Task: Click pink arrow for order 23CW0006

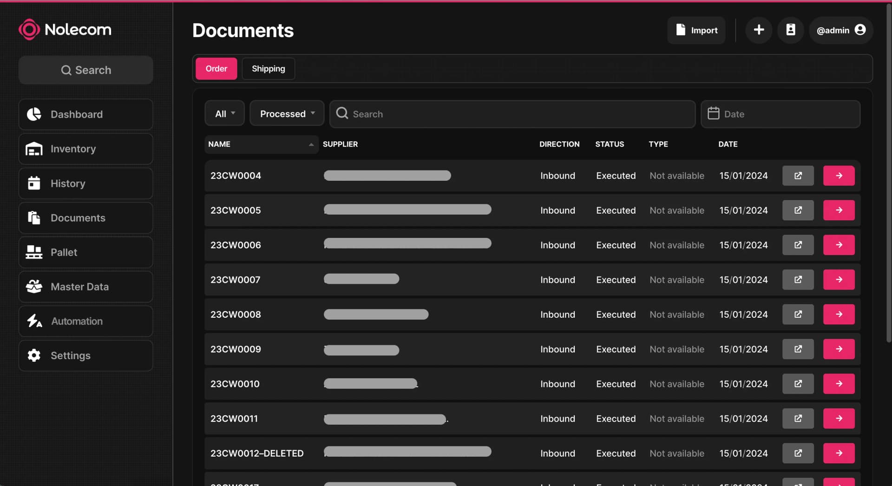Action: [x=839, y=245]
